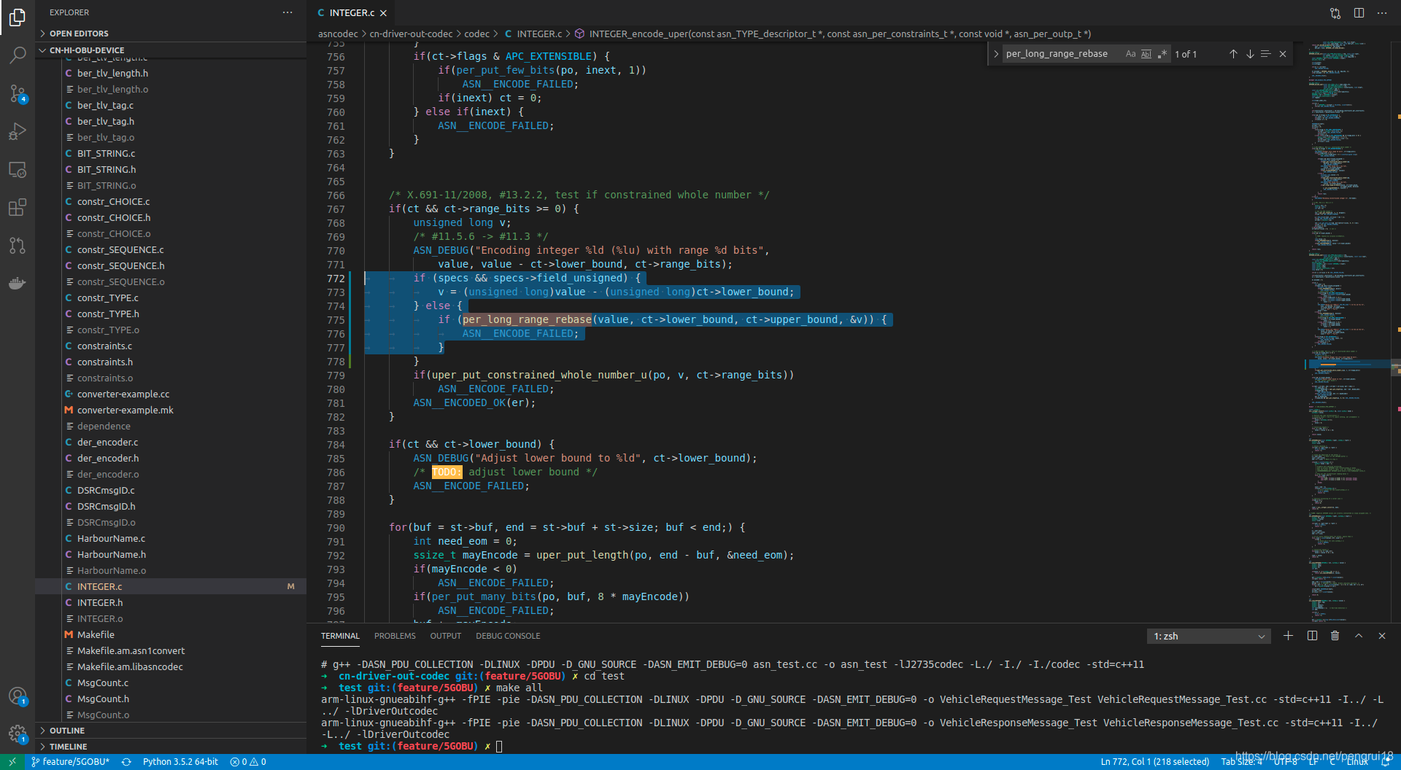Open MsgCount.c in the file tree
This screenshot has width=1401, height=770.
click(103, 682)
